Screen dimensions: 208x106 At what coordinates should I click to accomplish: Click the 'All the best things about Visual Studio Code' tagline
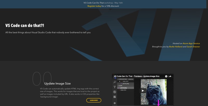click(x=48, y=32)
